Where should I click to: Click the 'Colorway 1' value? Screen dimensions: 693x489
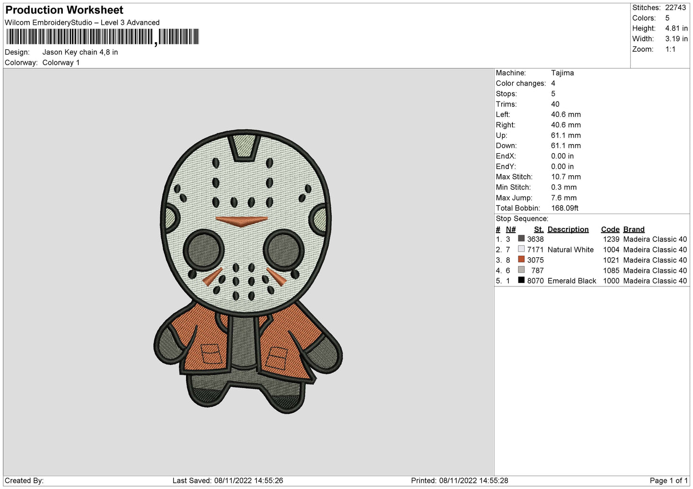(x=61, y=63)
